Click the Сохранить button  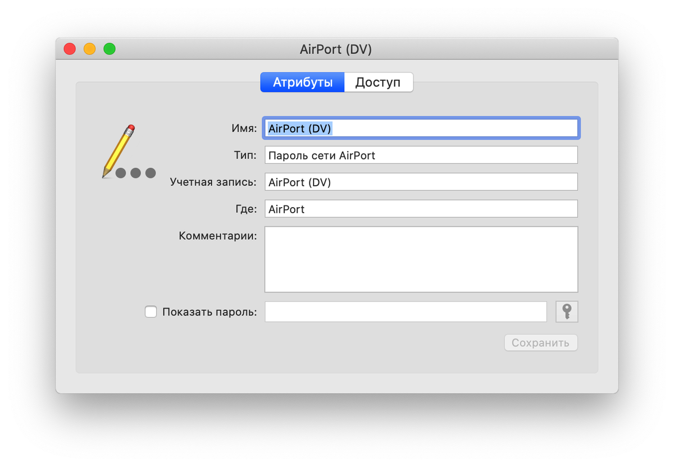pyautogui.click(x=541, y=342)
